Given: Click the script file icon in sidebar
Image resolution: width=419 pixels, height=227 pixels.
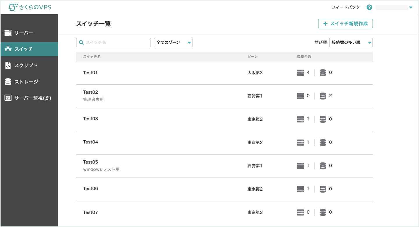Looking at the screenshot, I should [8, 65].
